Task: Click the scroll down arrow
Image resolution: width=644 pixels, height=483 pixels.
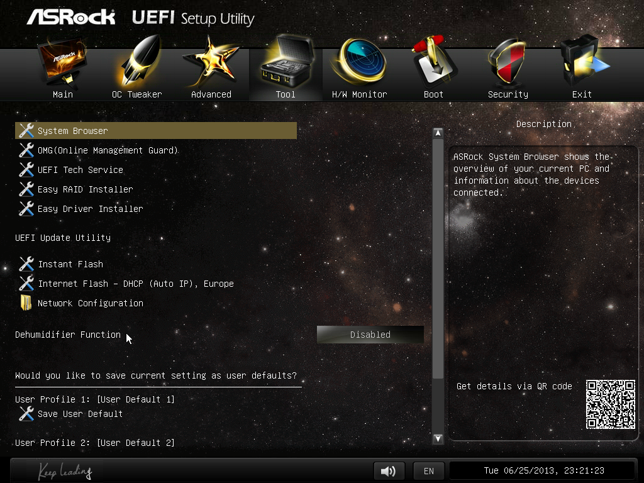Action: click(438, 438)
